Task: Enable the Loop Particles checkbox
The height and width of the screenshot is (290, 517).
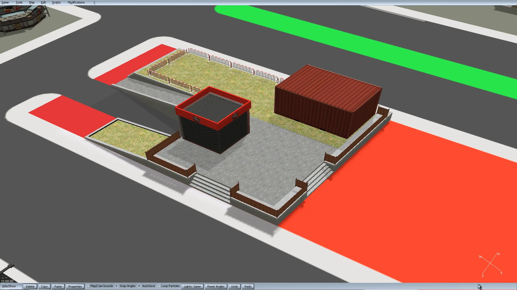Action: coord(159,286)
